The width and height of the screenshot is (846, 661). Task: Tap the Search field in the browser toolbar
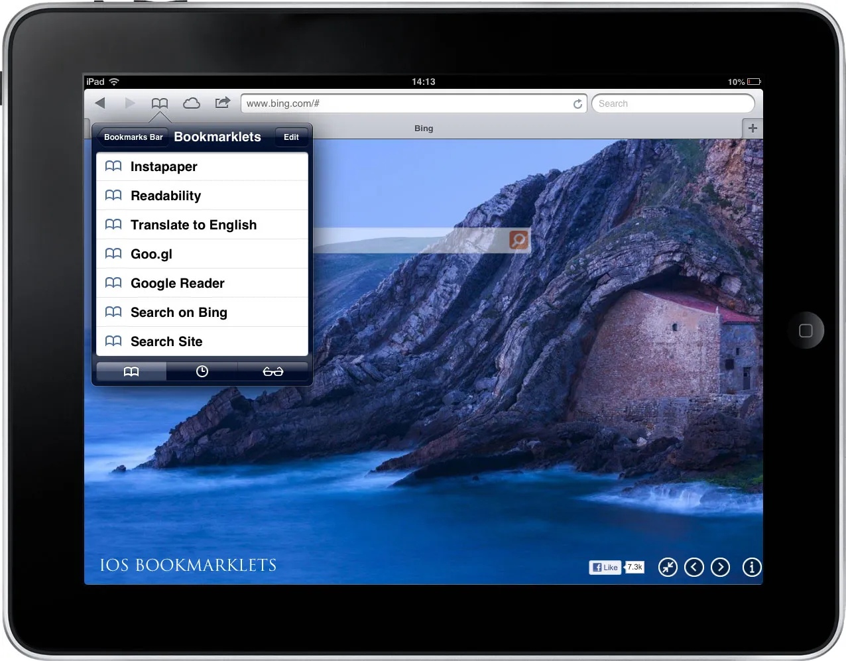point(672,103)
